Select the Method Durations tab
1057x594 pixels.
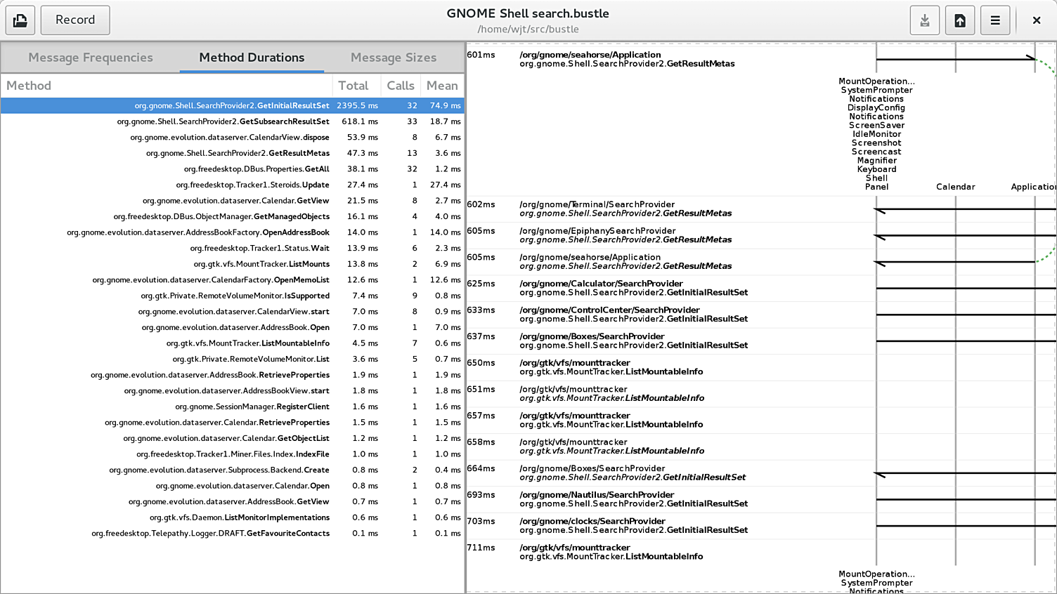click(x=252, y=58)
